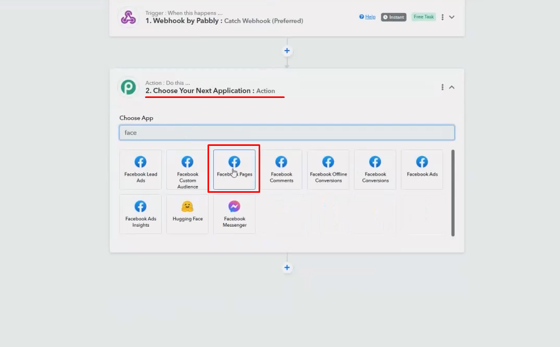Open the trigger step three-dot menu

click(x=443, y=17)
